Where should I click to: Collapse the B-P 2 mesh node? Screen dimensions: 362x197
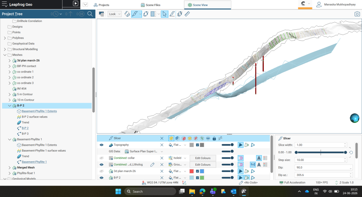point(9,106)
